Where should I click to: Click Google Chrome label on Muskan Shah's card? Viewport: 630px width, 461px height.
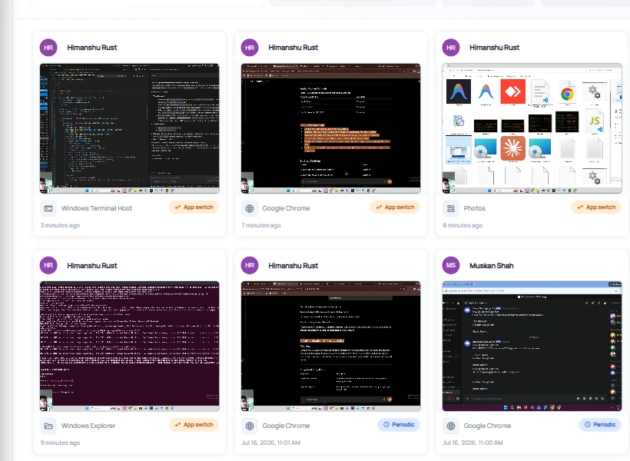tap(487, 426)
